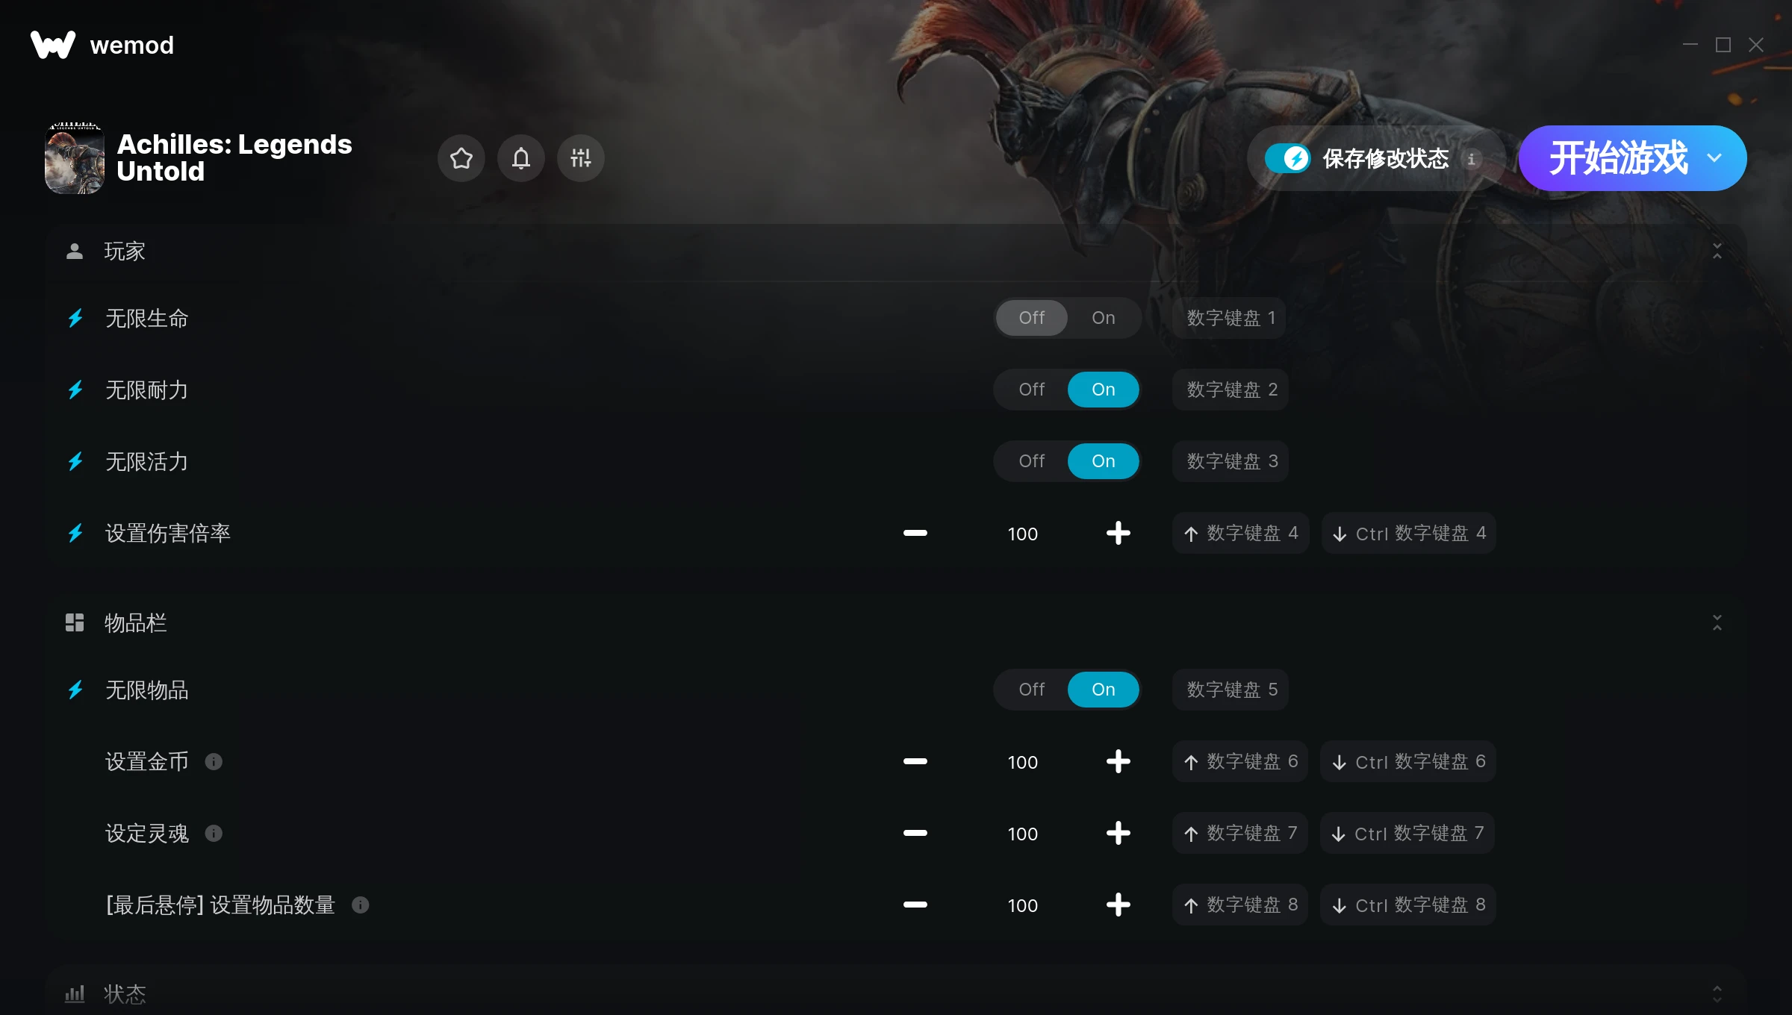Decrease the 设置金币 value with minus

coord(915,761)
